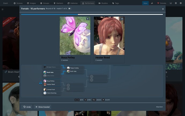Screen dimensions: 185x116
Task: Click Linnea Frost avatar in bracket
Action: point(45,89)
